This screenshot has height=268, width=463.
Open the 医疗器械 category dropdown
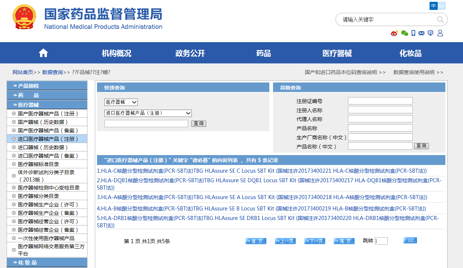121,102
